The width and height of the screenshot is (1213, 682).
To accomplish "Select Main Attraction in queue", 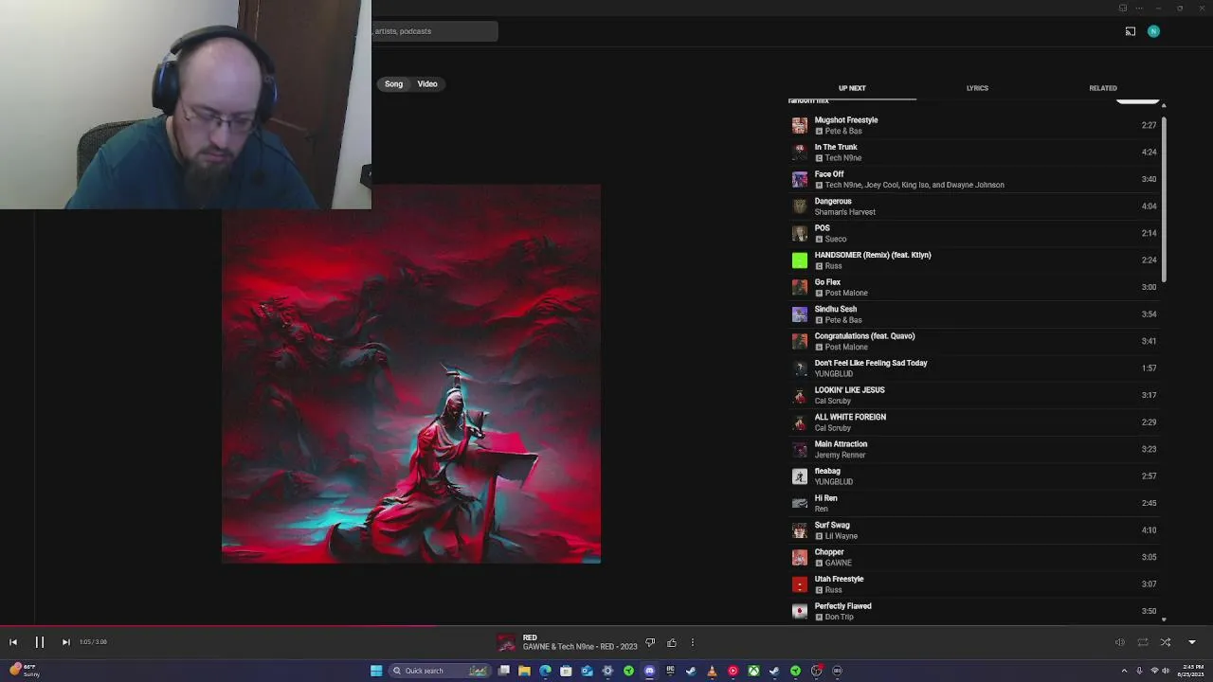I will [x=974, y=449].
